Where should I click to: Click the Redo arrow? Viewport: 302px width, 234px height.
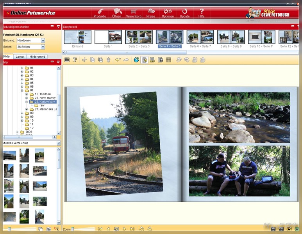point(126,60)
